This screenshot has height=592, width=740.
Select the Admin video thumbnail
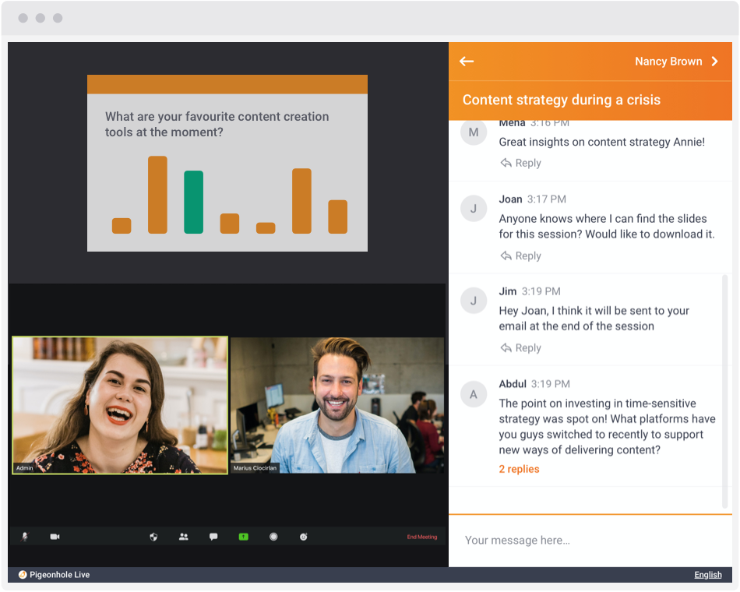(120, 405)
